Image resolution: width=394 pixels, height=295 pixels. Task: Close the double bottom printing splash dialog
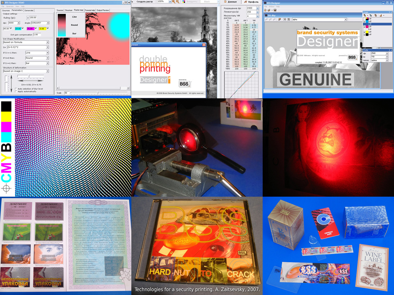point(204,45)
